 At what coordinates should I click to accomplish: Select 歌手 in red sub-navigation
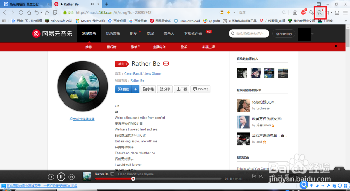(x=184, y=47)
